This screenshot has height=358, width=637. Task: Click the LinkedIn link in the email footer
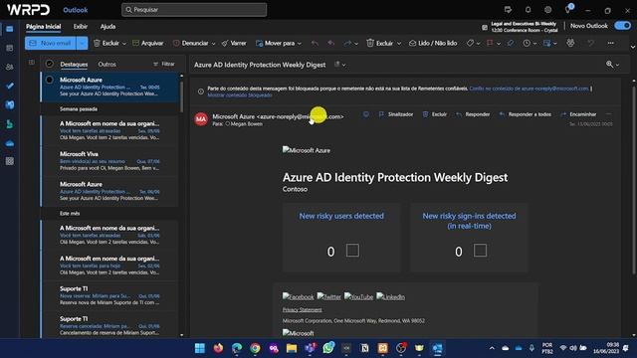pyautogui.click(x=390, y=296)
